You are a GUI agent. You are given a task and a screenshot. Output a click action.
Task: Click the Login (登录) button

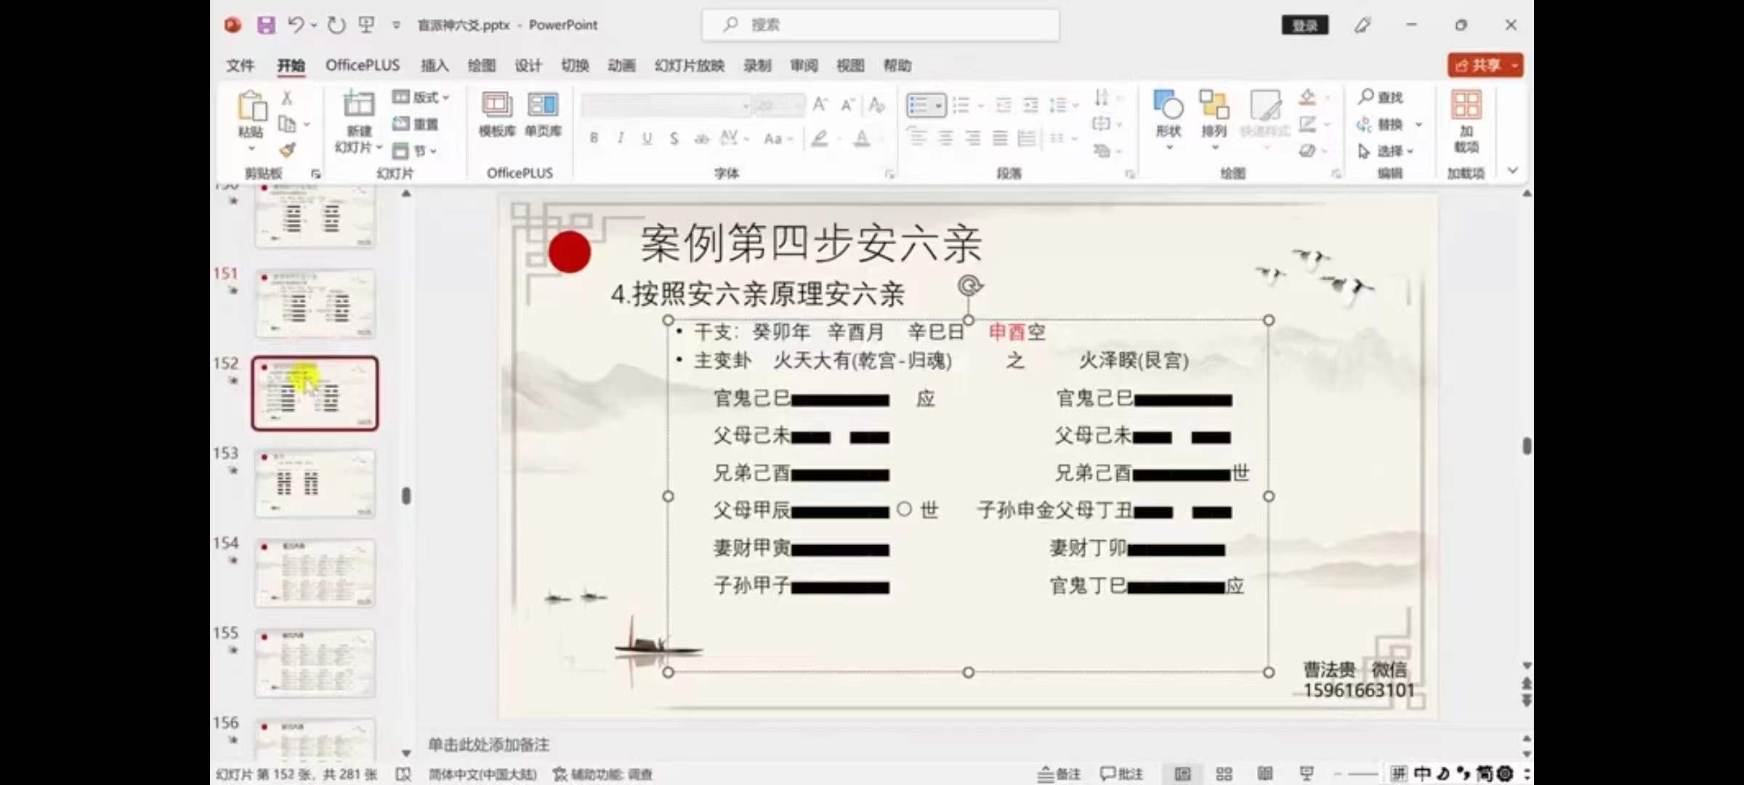1304,25
